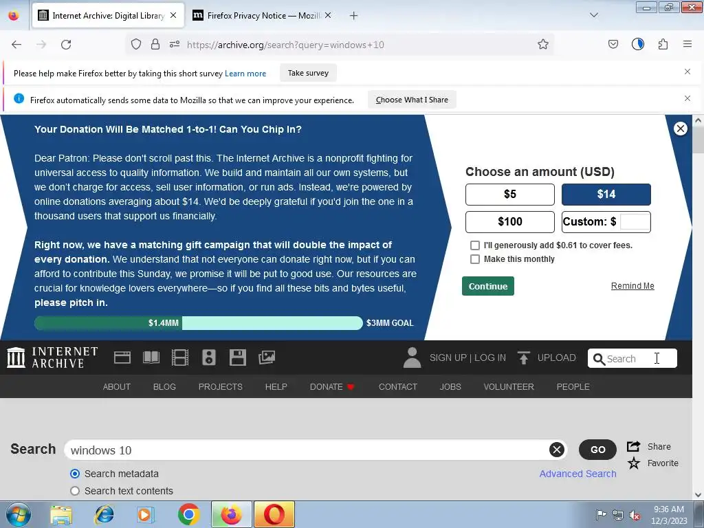704x528 pixels.
Task: Click the Internet Archive logo
Action: point(52,357)
